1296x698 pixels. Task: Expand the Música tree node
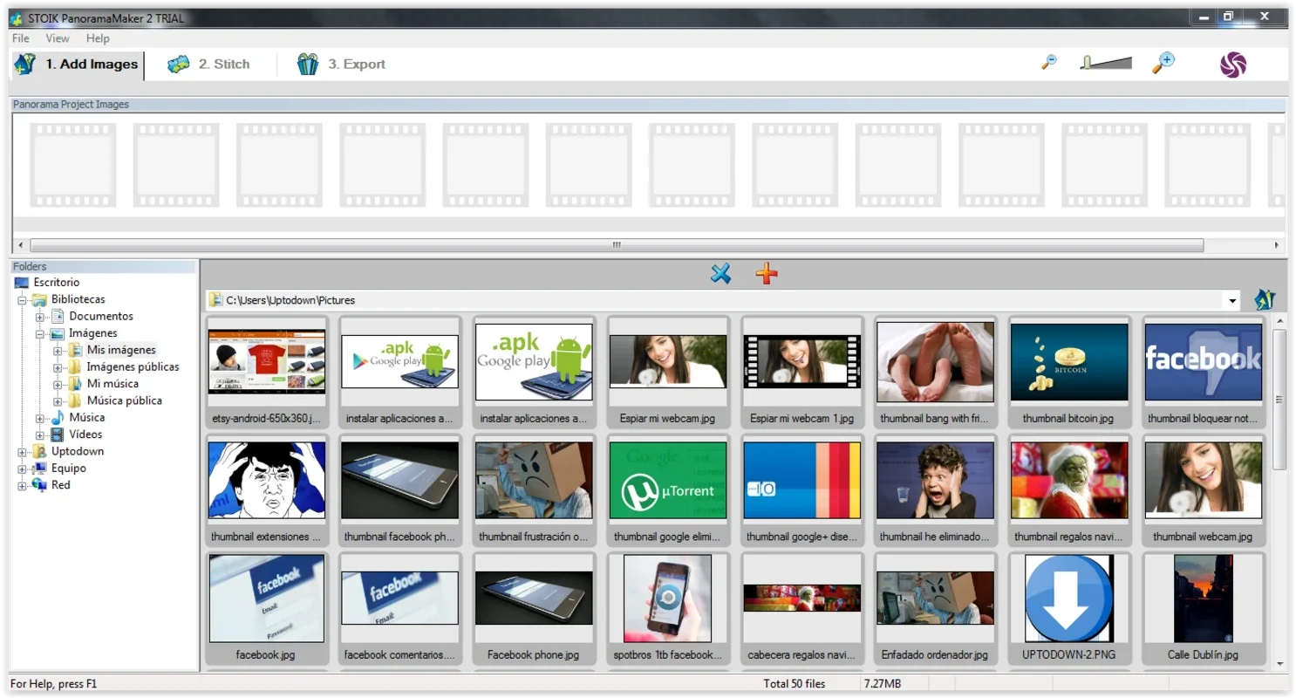pyautogui.click(x=40, y=418)
